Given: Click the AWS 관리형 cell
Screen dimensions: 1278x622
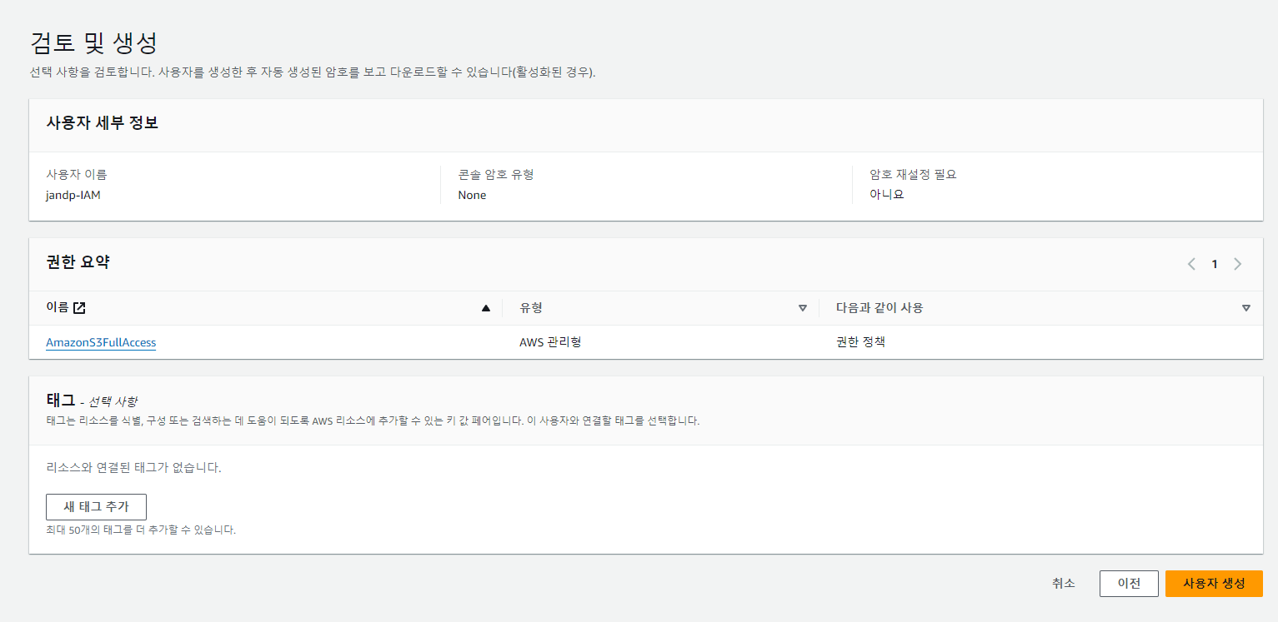Looking at the screenshot, I should (550, 342).
